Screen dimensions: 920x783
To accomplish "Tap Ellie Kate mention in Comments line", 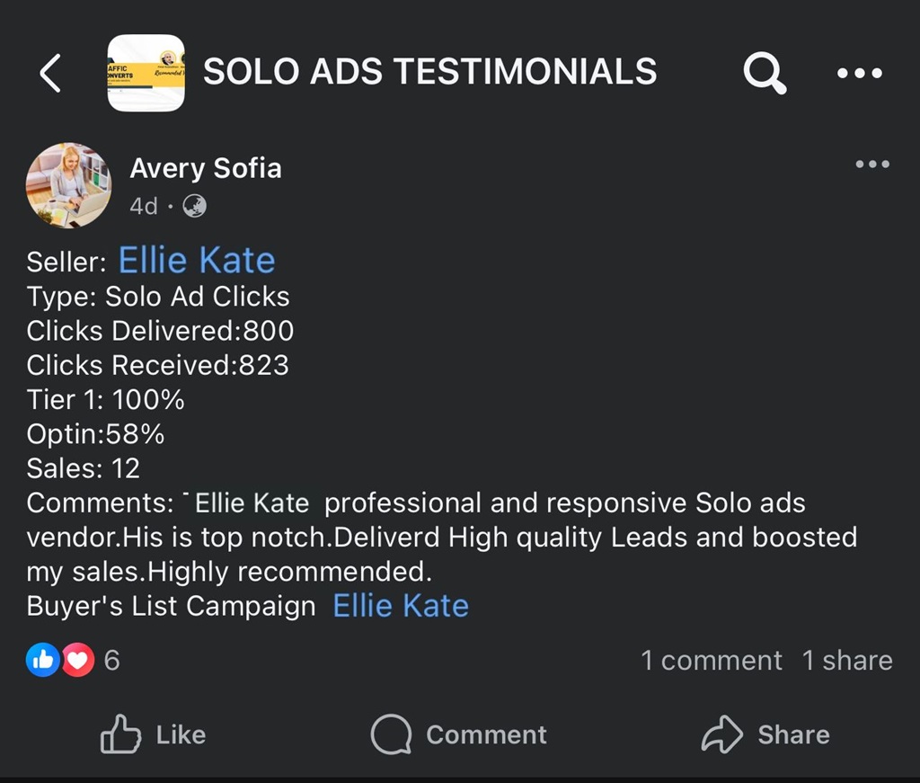I will (252, 503).
